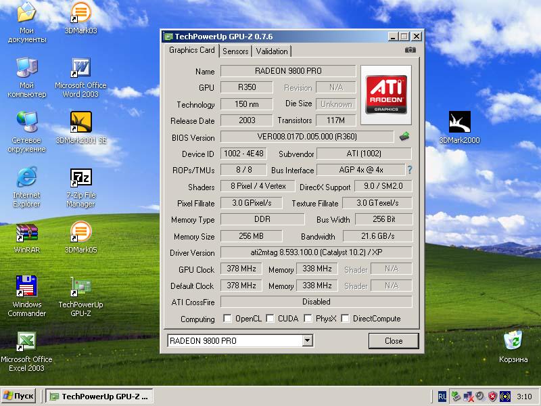Click the ATI CrossFire field showing Disabled
Screen dimensions: 541x406
(316, 302)
